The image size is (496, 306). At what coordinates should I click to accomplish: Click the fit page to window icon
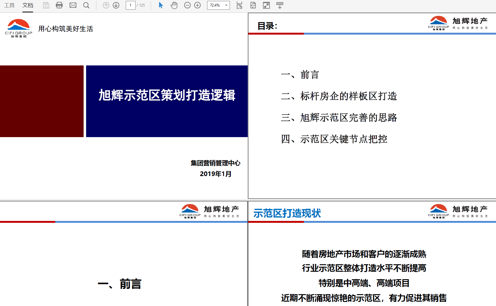pyautogui.click(x=253, y=5)
